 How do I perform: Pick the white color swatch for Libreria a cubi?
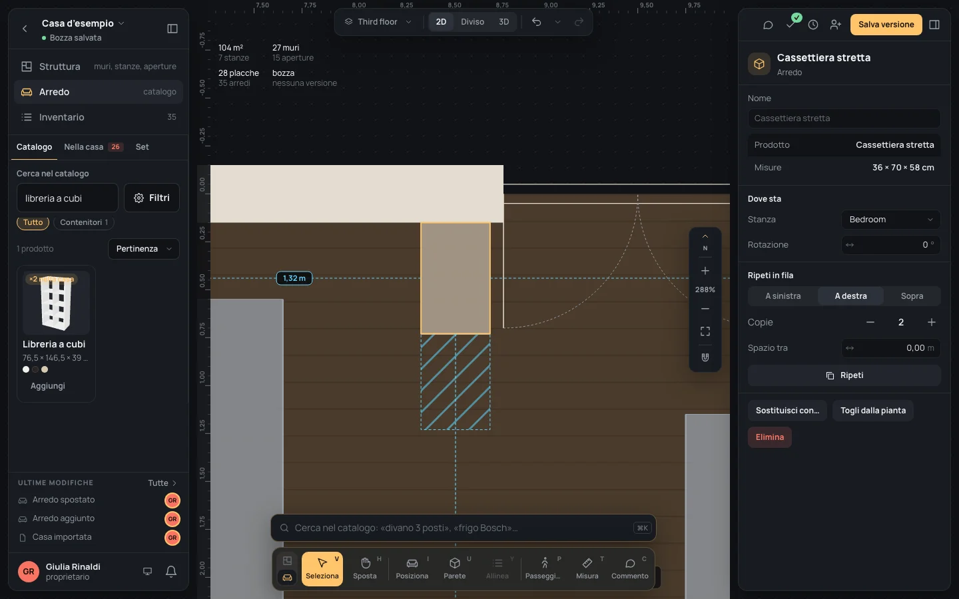[x=26, y=369]
